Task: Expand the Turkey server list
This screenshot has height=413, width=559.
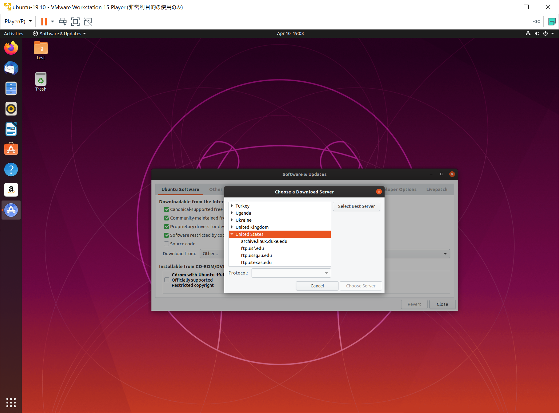Action: (232, 206)
